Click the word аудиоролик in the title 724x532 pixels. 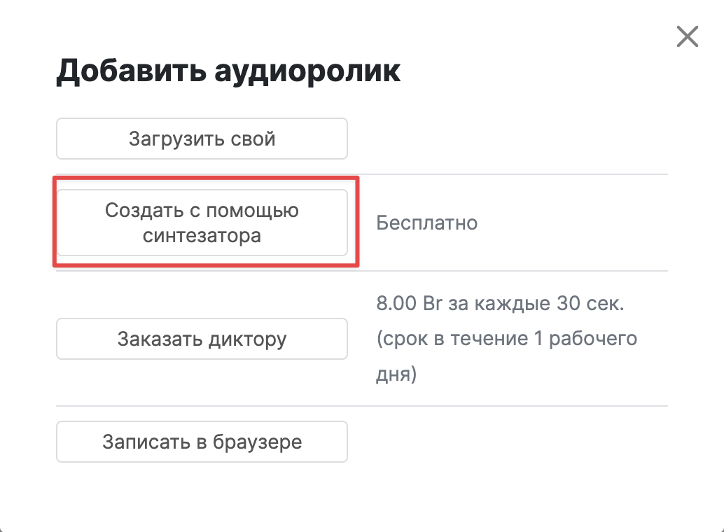(x=307, y=72)
